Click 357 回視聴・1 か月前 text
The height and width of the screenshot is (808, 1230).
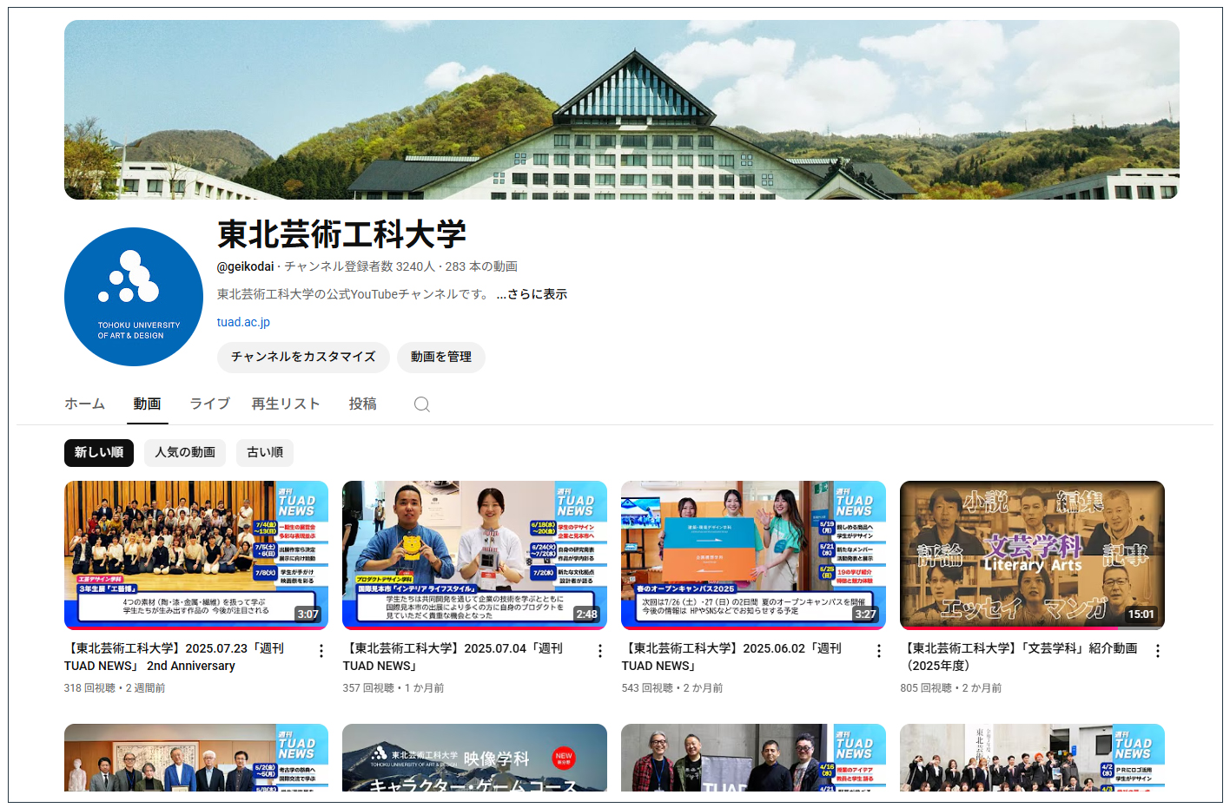[393, 688]
